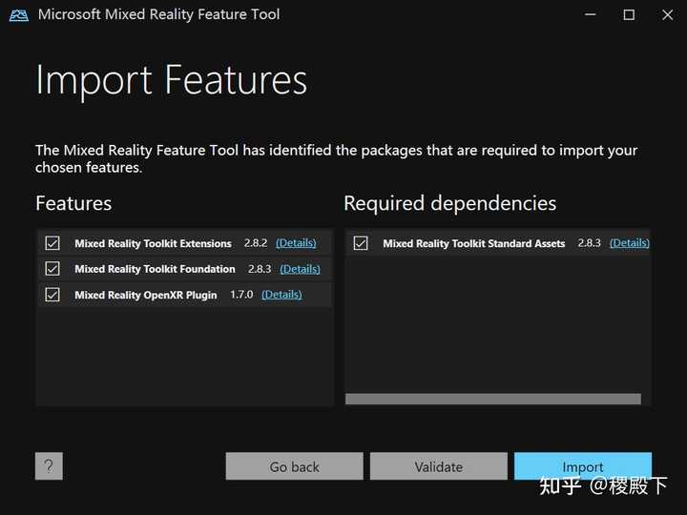
Task: Select the Mixed Reality Toolkit Extensions name
Action: 153,243
